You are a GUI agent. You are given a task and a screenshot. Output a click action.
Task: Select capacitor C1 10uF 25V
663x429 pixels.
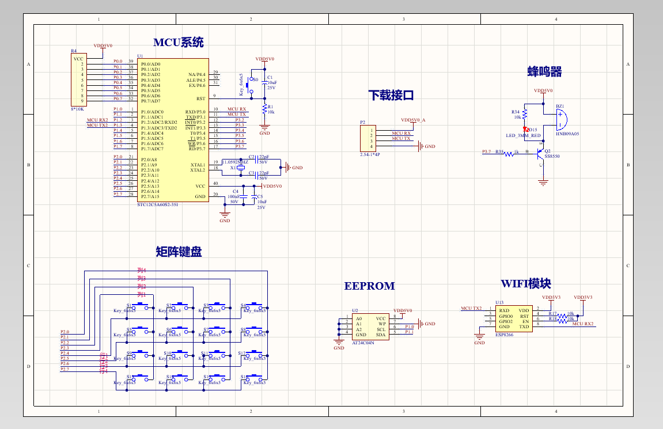point(265,83)
